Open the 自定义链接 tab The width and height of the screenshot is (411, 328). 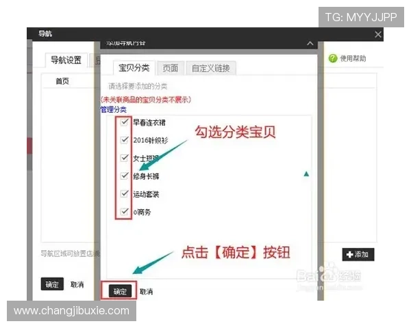click(211, 68)
